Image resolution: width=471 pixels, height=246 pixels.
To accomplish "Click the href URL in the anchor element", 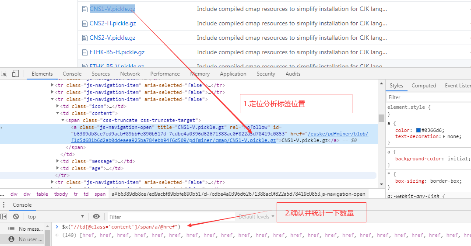I will [220, 137].
